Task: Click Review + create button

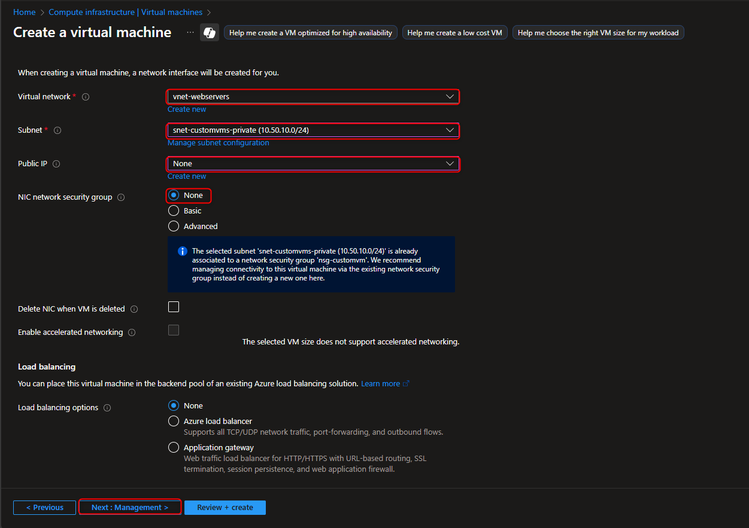Action: pyautogui.click(x=225, y=507)
